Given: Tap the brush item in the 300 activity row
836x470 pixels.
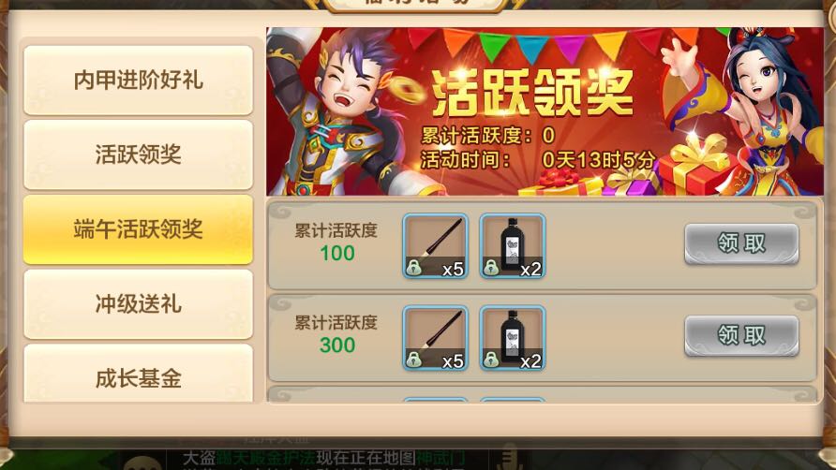Looking at the screenshot, I should [x=436, y=338].
